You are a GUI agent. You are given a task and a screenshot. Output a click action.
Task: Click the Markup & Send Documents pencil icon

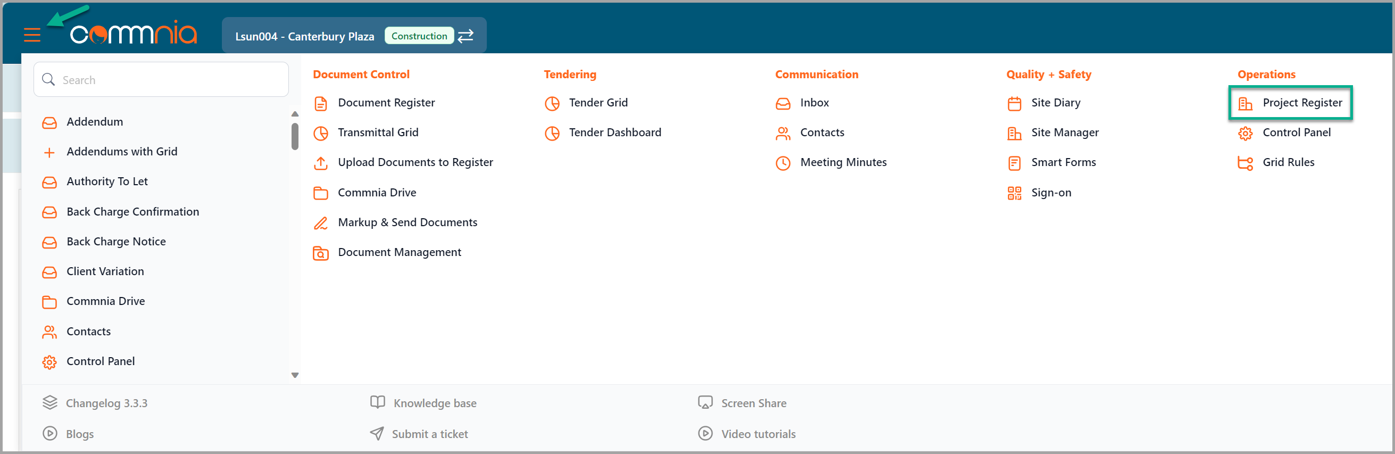[x=321, y=223]
